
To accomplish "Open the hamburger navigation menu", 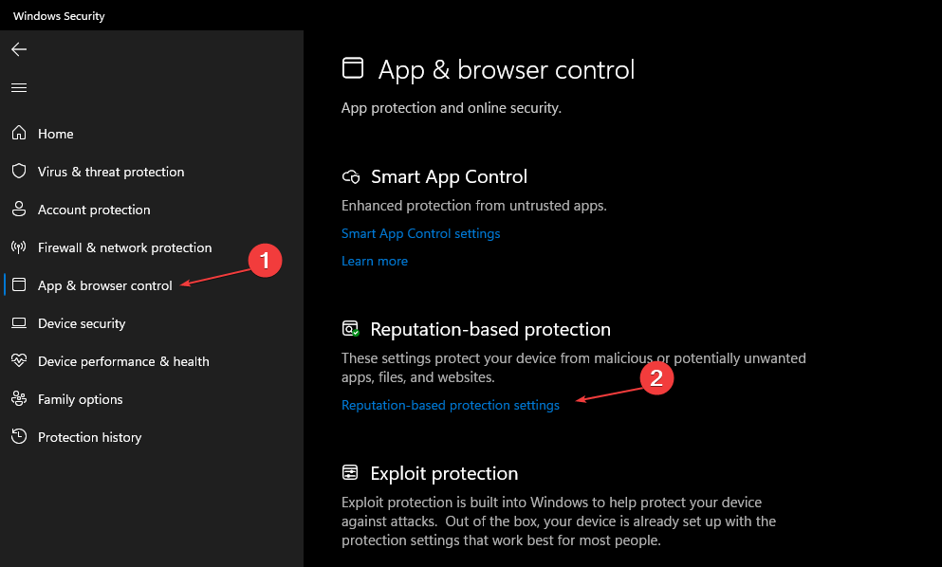I will coord(18,86).
